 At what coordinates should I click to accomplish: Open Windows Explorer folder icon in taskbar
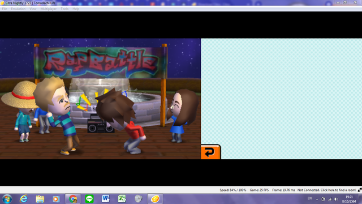(x=40, y=199)
